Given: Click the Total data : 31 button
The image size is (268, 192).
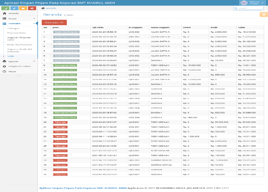Looking at the screenshot, I should [54, 23].
